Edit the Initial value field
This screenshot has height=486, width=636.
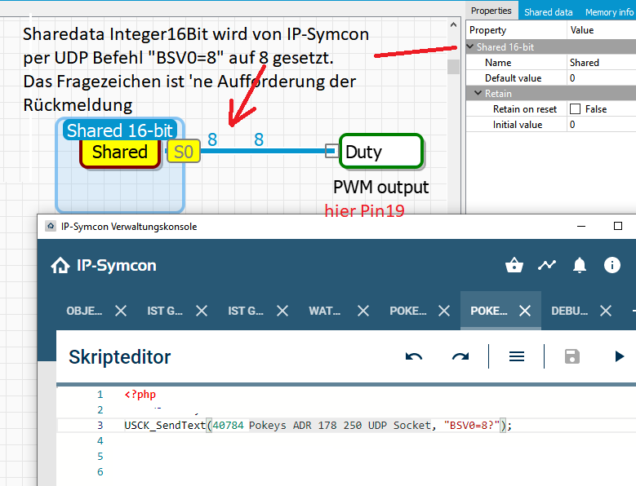(601, 124)
